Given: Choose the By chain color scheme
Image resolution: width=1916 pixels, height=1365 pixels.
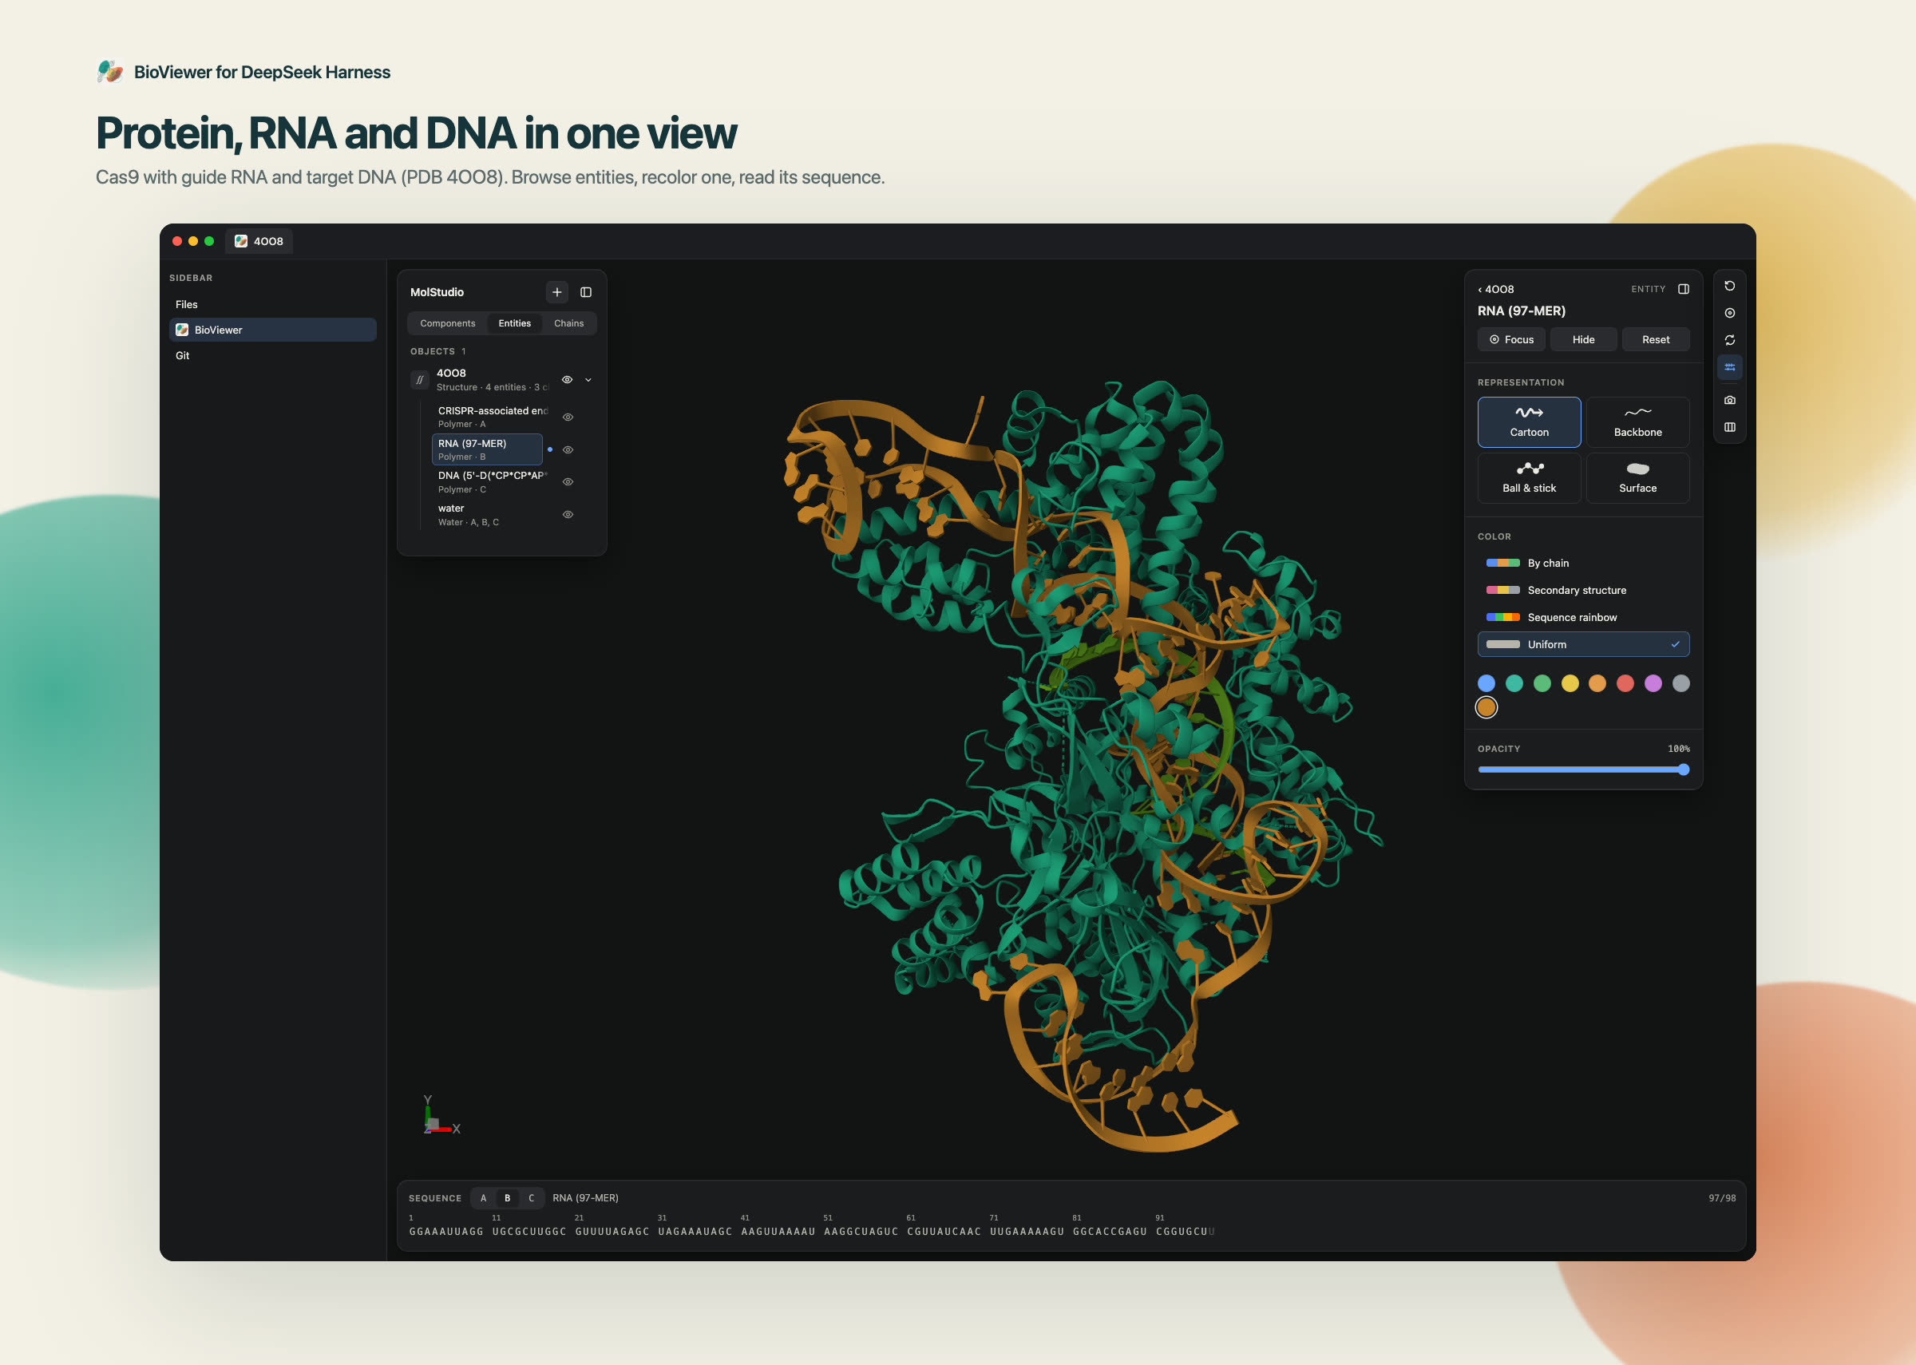Looking at the screenshot, I should tap(1583, 563).
